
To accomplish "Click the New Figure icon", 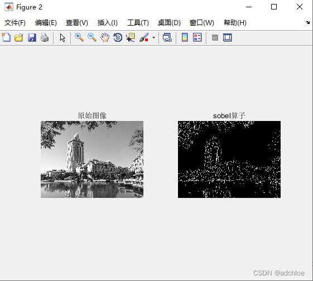I will point(6,37).
